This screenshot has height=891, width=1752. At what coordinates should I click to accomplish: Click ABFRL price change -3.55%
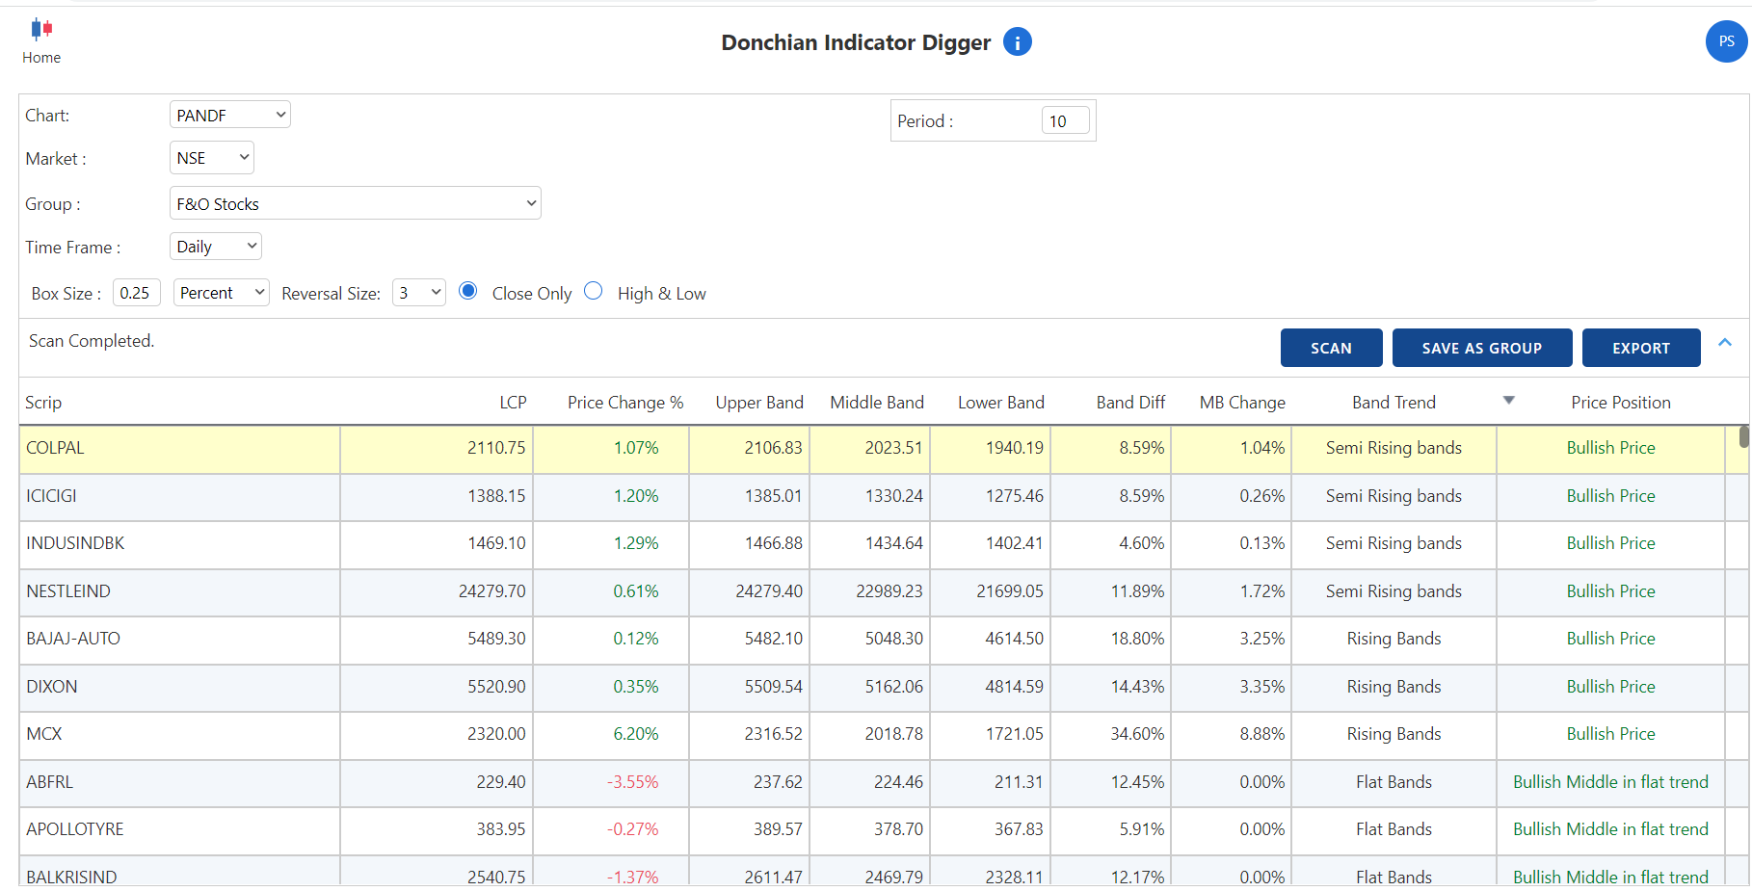pyautogui.click(x=632, y=782)
